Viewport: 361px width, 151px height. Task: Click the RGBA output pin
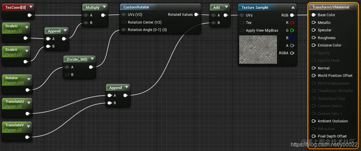click(292, 53)
